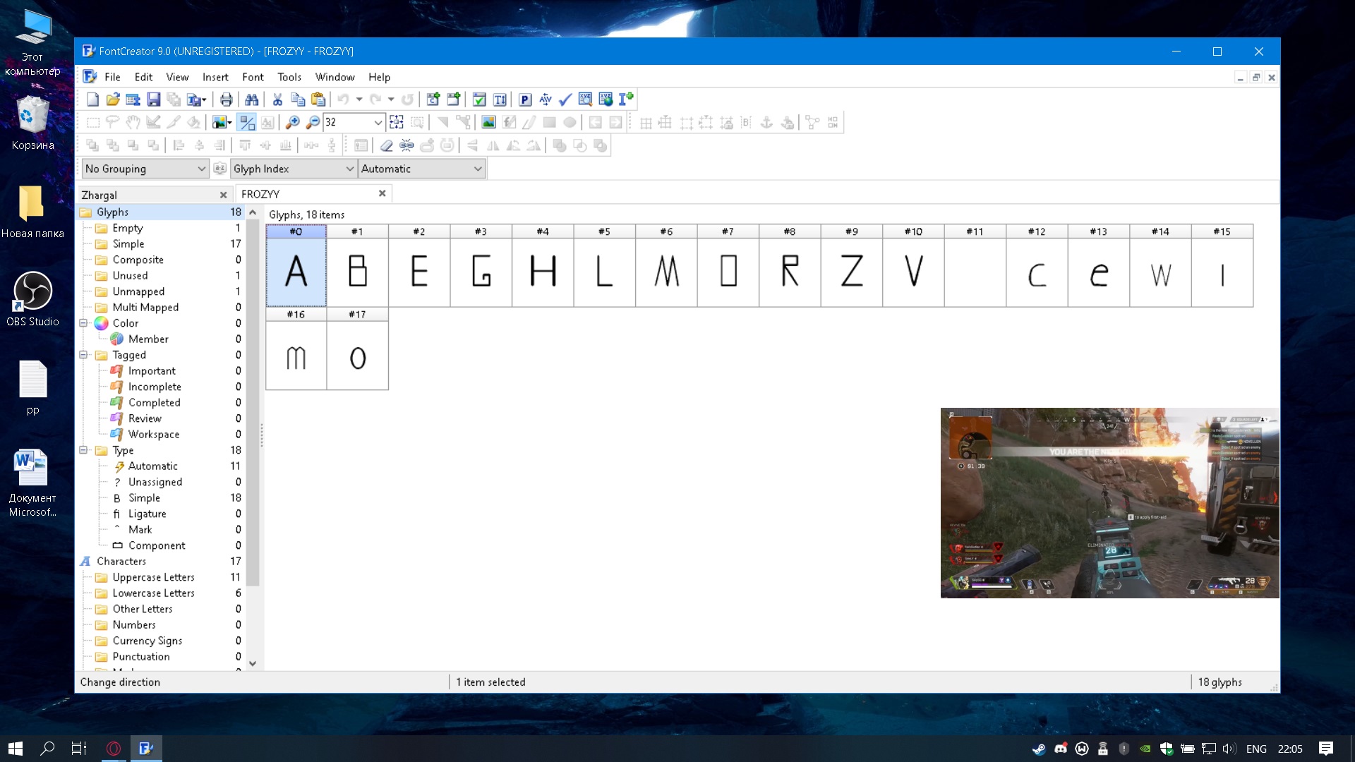Save the font with the floppy disk icon
Viewport: 1355px width, 762px height.
[x=153, y=99]
